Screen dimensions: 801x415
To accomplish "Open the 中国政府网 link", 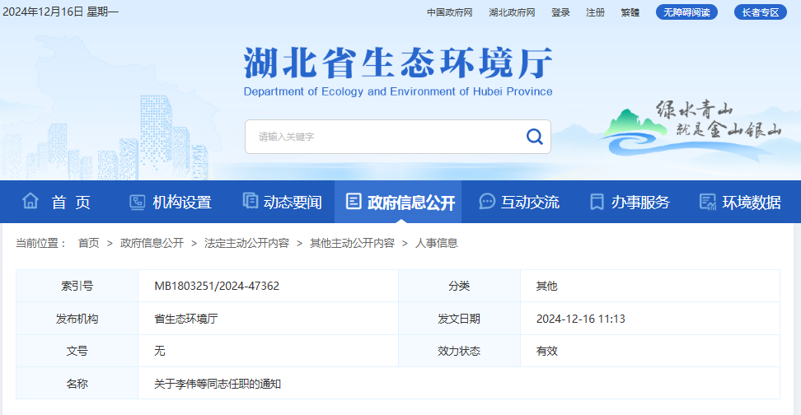I will click(449, 12).
